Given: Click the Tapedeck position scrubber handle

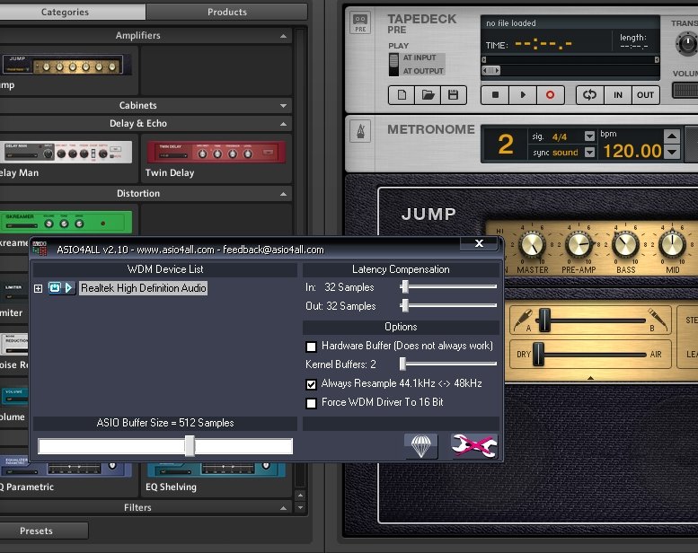Looking at the screenshot, I should point(491,70).
